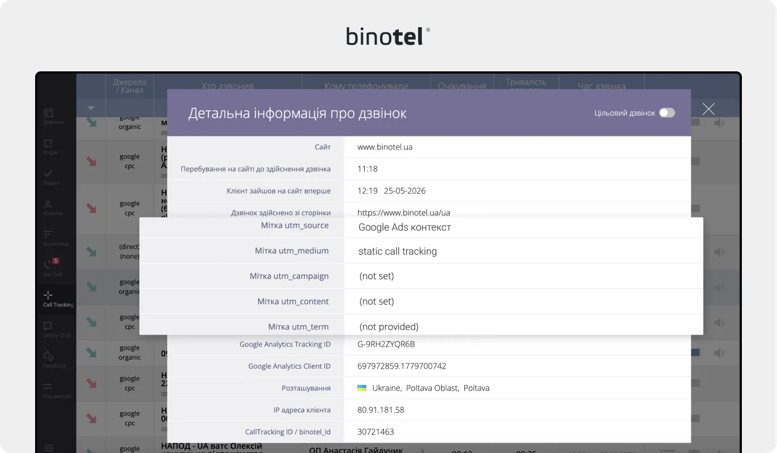Close the call details dialog with X
Image resolution: width=777 pixels, height=453 pixels.
coord(708,109)
